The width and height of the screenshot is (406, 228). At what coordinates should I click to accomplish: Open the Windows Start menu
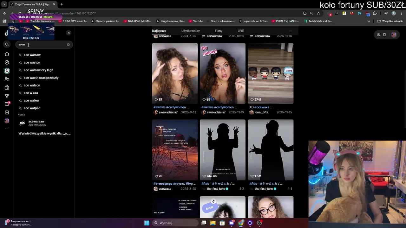coord(147,223)
